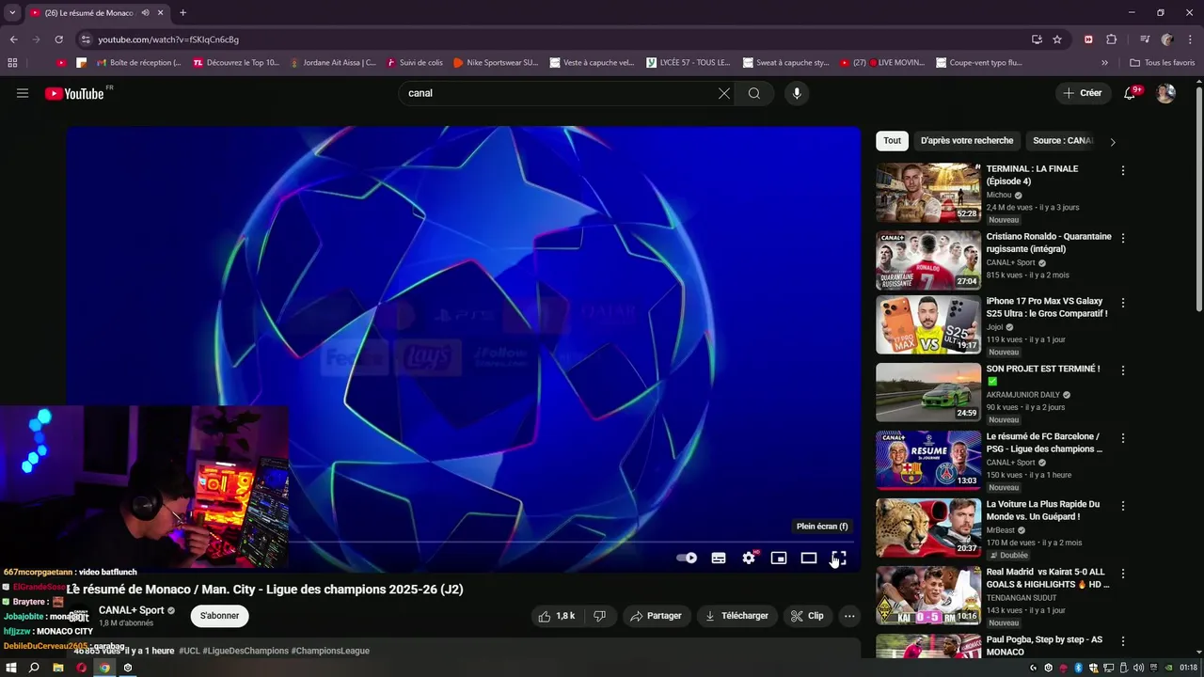The height and width of the screenshot is (677, 1204).
Task: Clear the search box with the X
Action: coord(724,93)
